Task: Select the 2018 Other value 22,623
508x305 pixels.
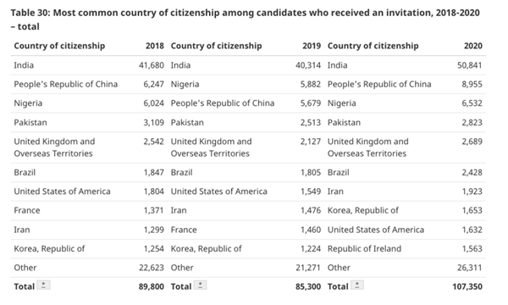Action: 152,268
